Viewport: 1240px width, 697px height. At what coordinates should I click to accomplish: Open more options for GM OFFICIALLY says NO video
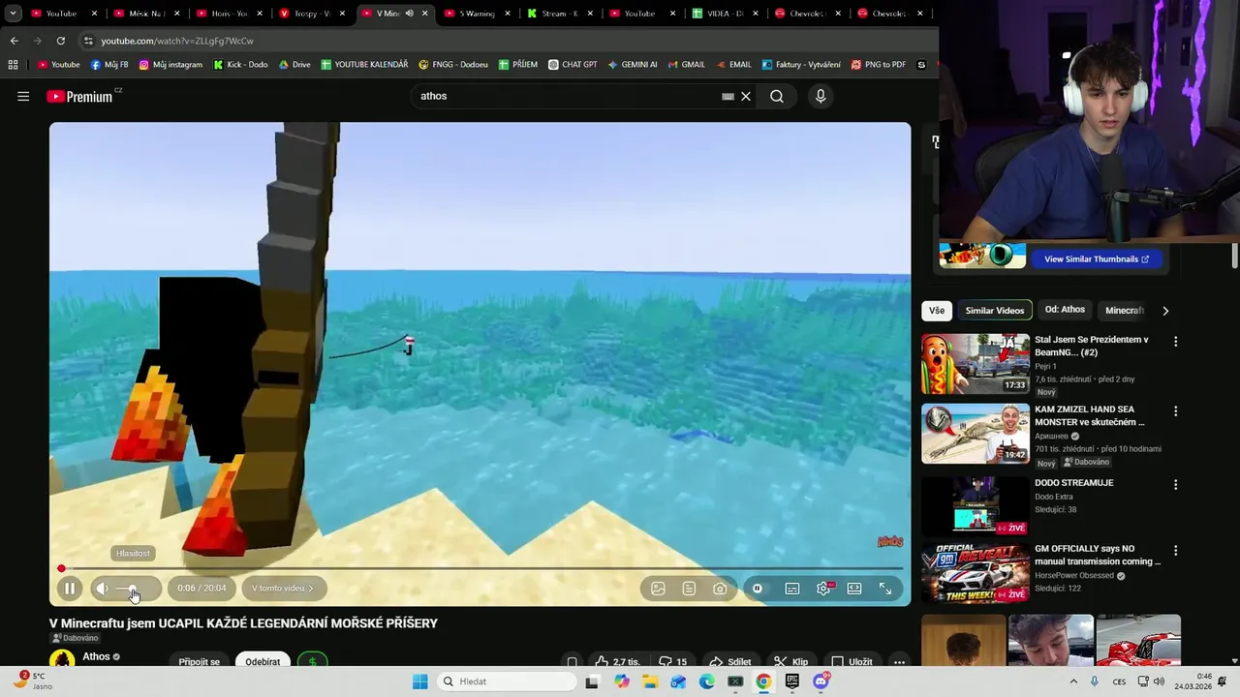(1175, 551)
